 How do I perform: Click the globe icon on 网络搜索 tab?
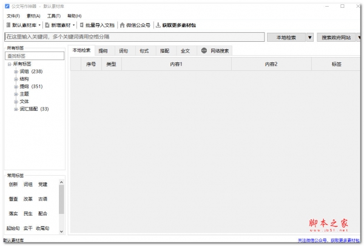coord(204,50)
